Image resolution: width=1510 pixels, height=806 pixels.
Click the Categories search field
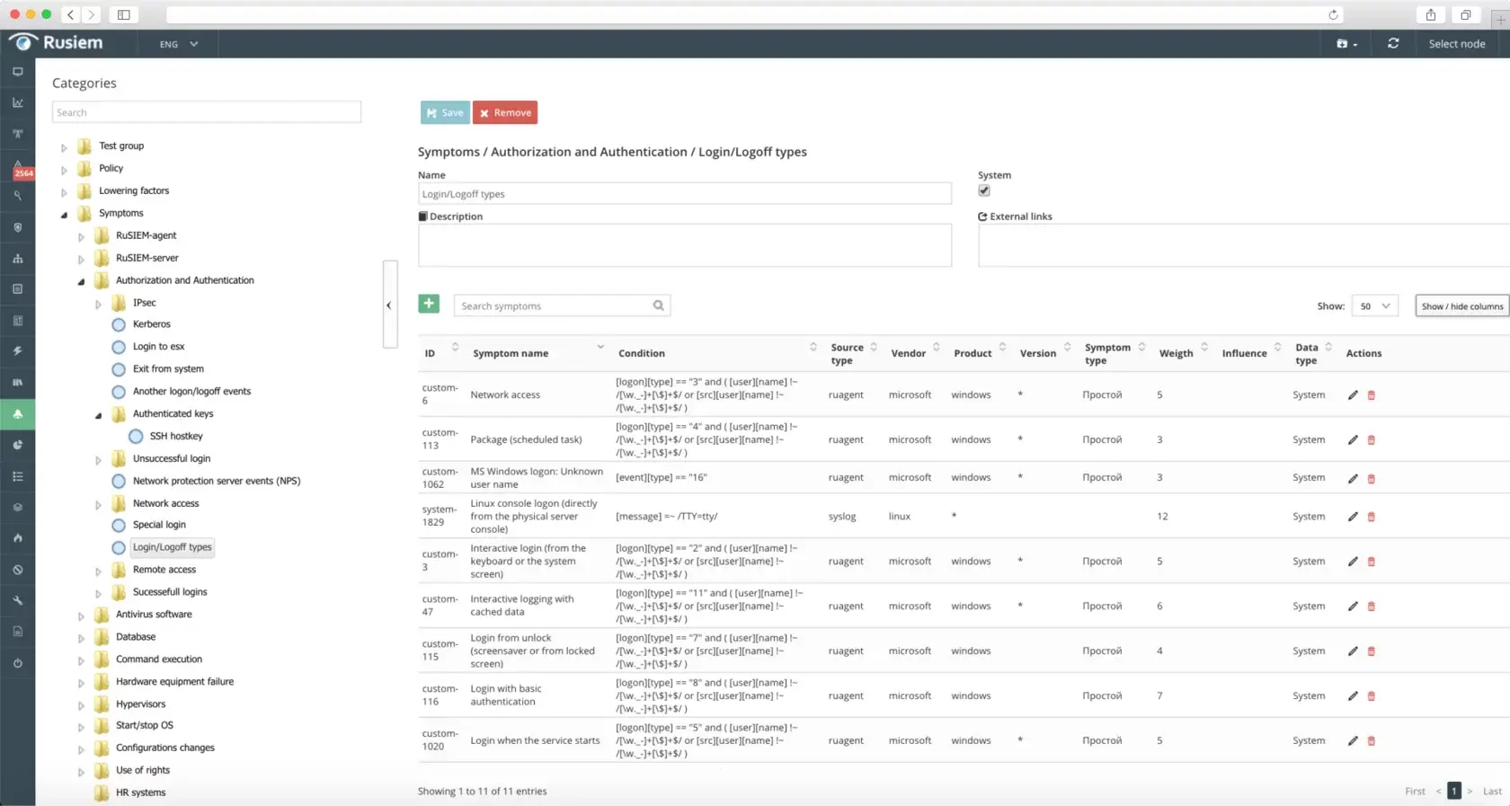coord(207,112)
